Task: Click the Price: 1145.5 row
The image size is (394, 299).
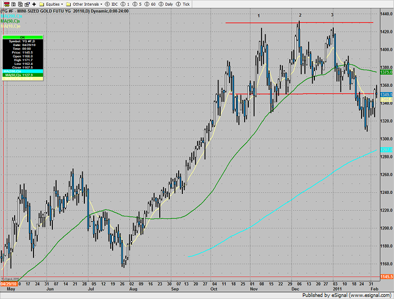Action: point(23,52)
